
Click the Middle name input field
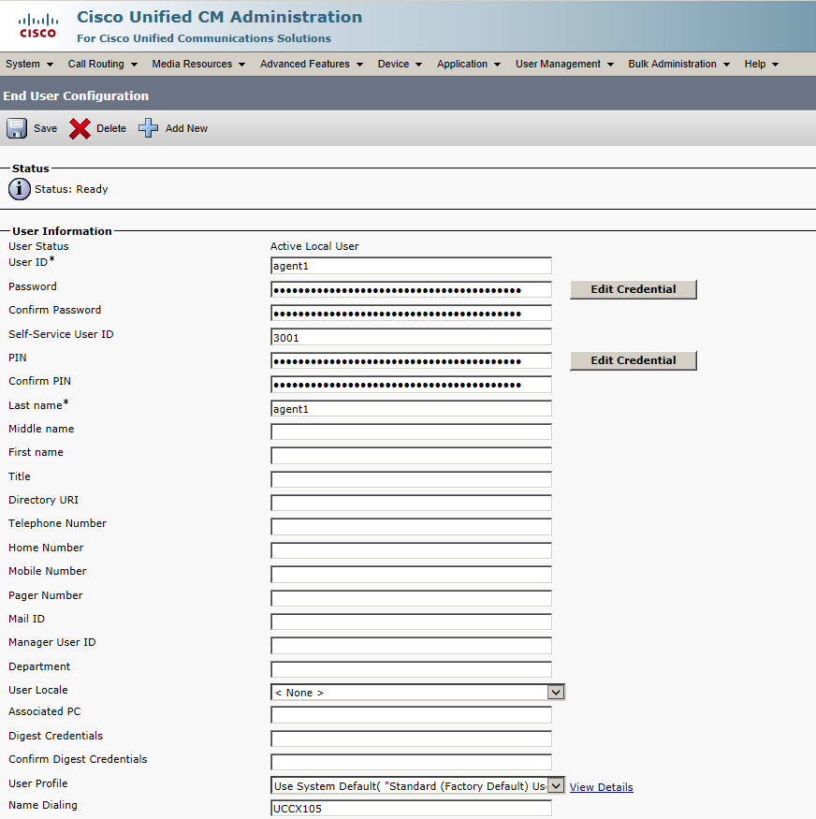pyautogui.click(x=411, y=431)
